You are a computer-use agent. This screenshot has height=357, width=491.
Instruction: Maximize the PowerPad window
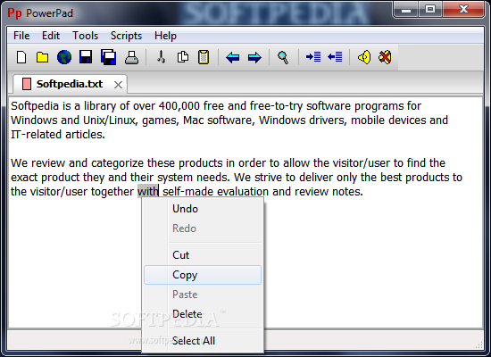[x=430, y=10]
